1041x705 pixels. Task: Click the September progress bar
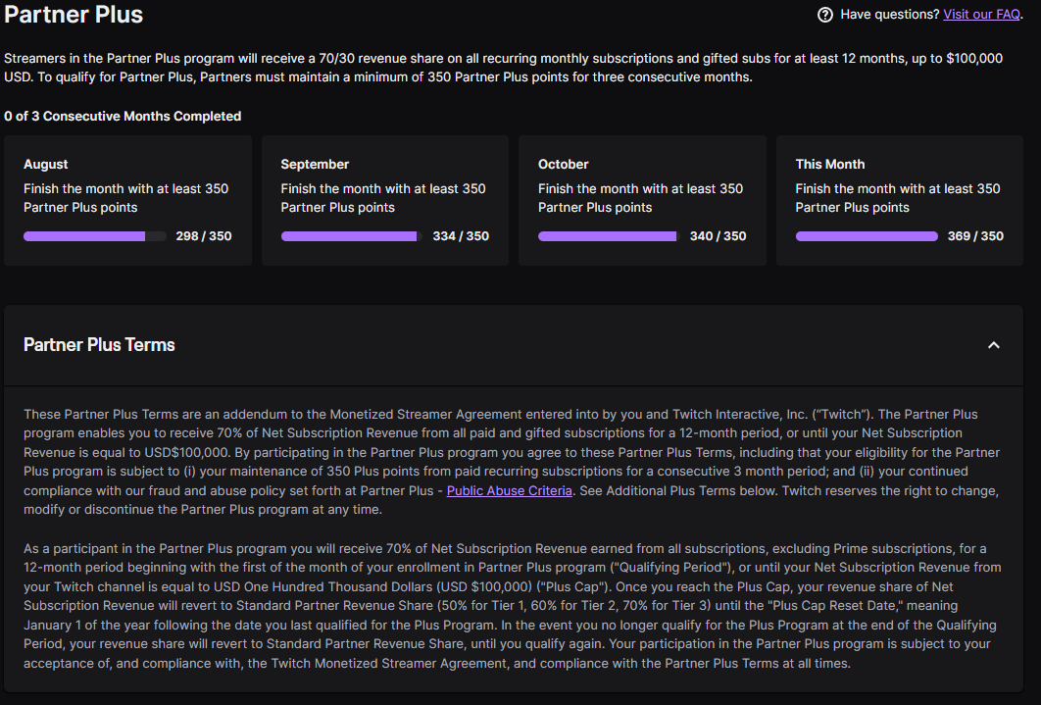(352, 236)
